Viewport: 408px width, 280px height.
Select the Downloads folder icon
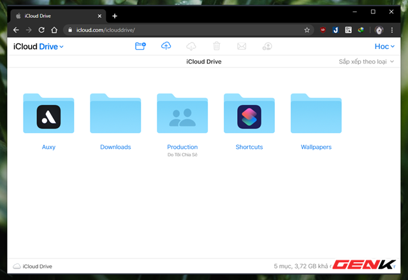click(x=115, y=113)
